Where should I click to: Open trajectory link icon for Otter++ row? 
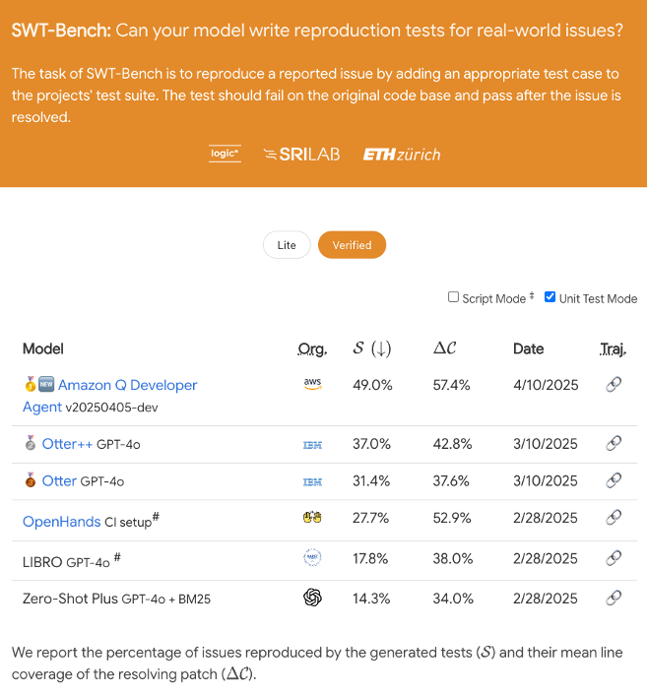[613, 444]
